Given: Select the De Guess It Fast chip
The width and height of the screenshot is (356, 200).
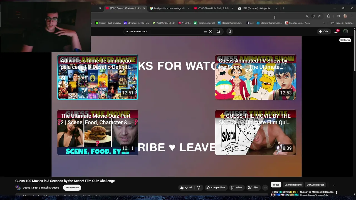Looking at the screenshot, I should tap(315, 185).
